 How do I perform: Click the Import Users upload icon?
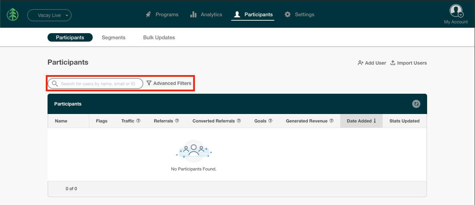click(393, 63)
